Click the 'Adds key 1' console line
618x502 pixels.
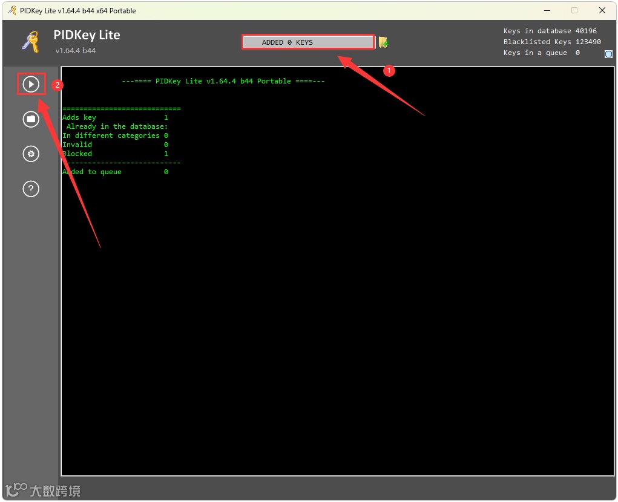coord(115,117)
